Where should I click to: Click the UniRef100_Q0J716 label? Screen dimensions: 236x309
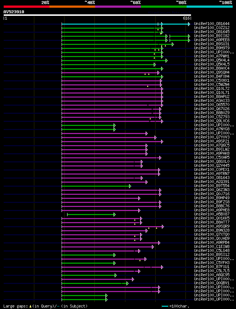(212, 193)
